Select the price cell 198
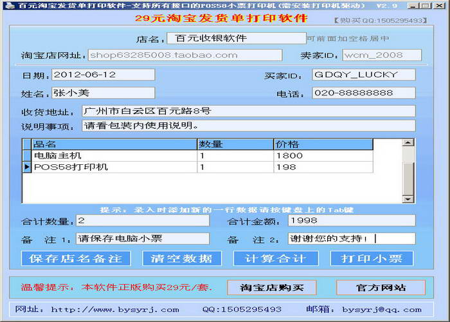Viewport: 450px width, 322px height. coord(324,167)
